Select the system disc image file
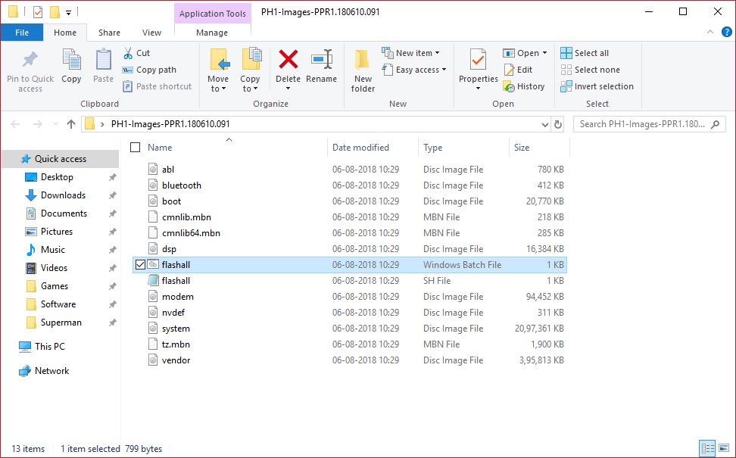736x458 pixels. pos(349,329)
